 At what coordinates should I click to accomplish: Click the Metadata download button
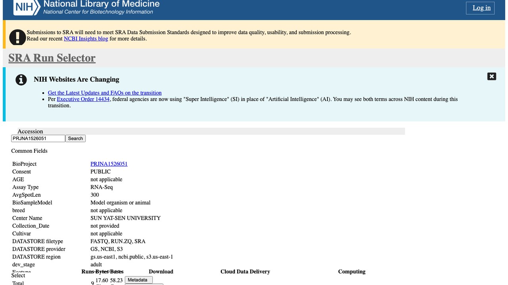point(139,280)
